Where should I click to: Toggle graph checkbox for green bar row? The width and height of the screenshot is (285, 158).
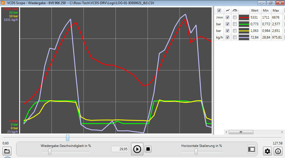click(x=228, y=24)
